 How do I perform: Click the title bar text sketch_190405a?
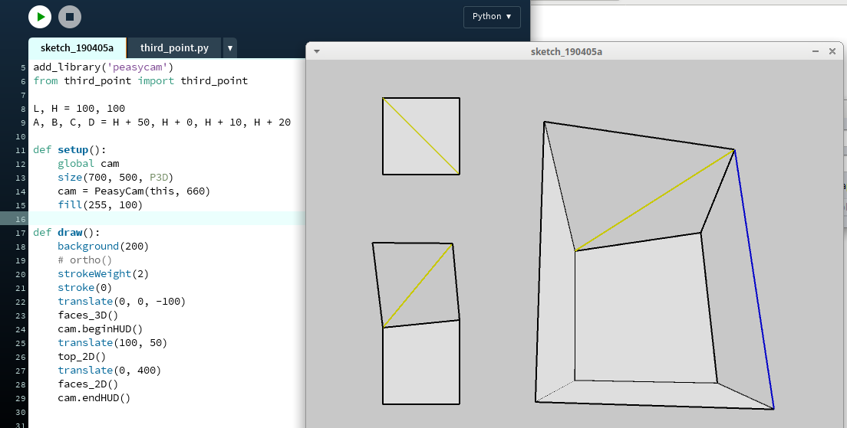point(566,52)
